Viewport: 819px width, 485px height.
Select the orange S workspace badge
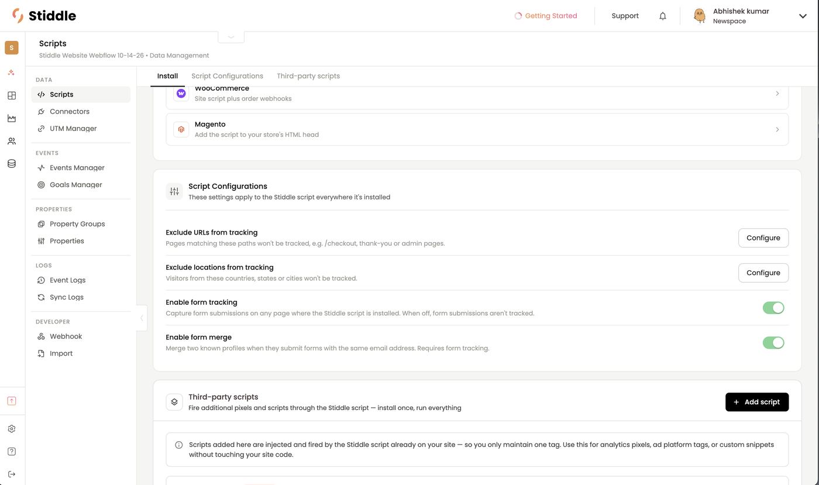pos(12,47)
